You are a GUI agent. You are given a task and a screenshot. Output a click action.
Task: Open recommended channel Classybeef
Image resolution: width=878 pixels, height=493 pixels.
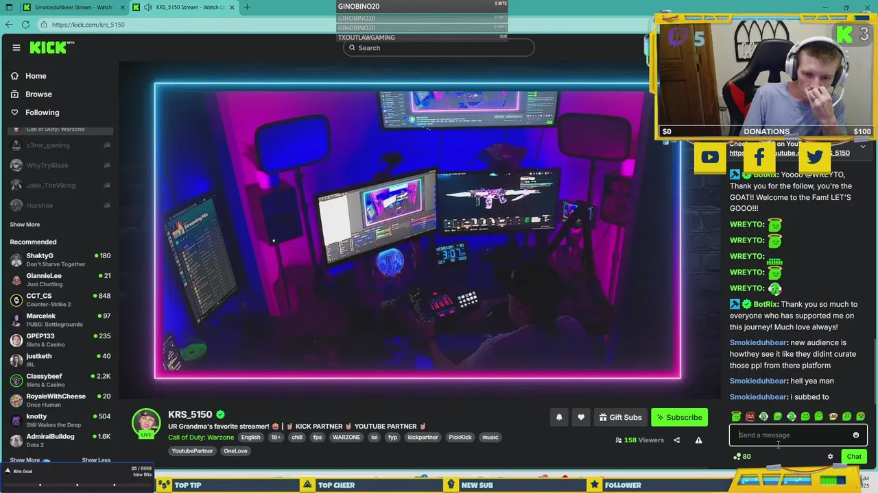[60, 379]
